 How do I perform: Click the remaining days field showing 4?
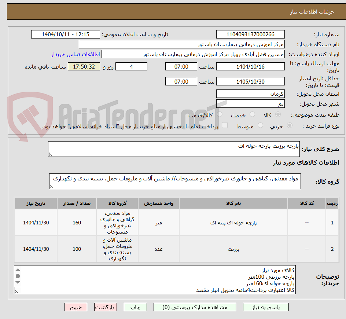(x=131, y=66)
